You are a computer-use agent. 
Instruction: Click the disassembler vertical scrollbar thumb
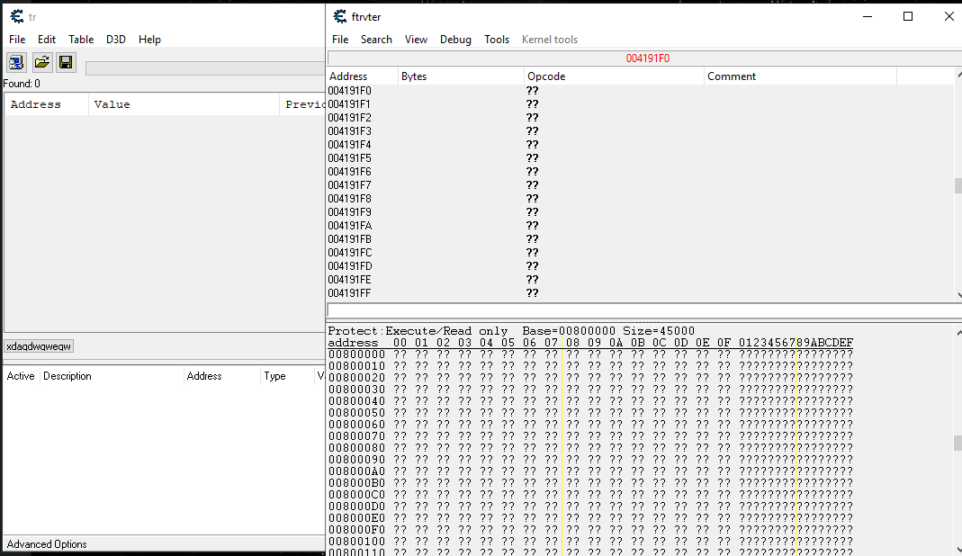[958, 185]
